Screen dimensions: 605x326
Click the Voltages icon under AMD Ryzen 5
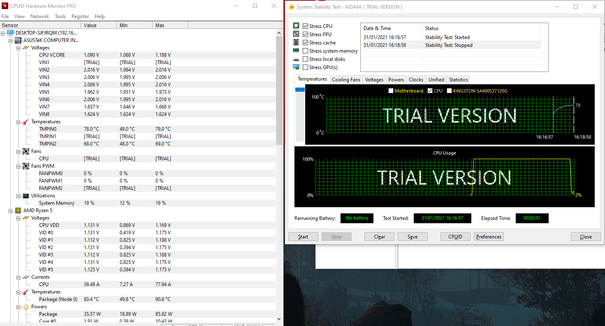tap(26, 218)
